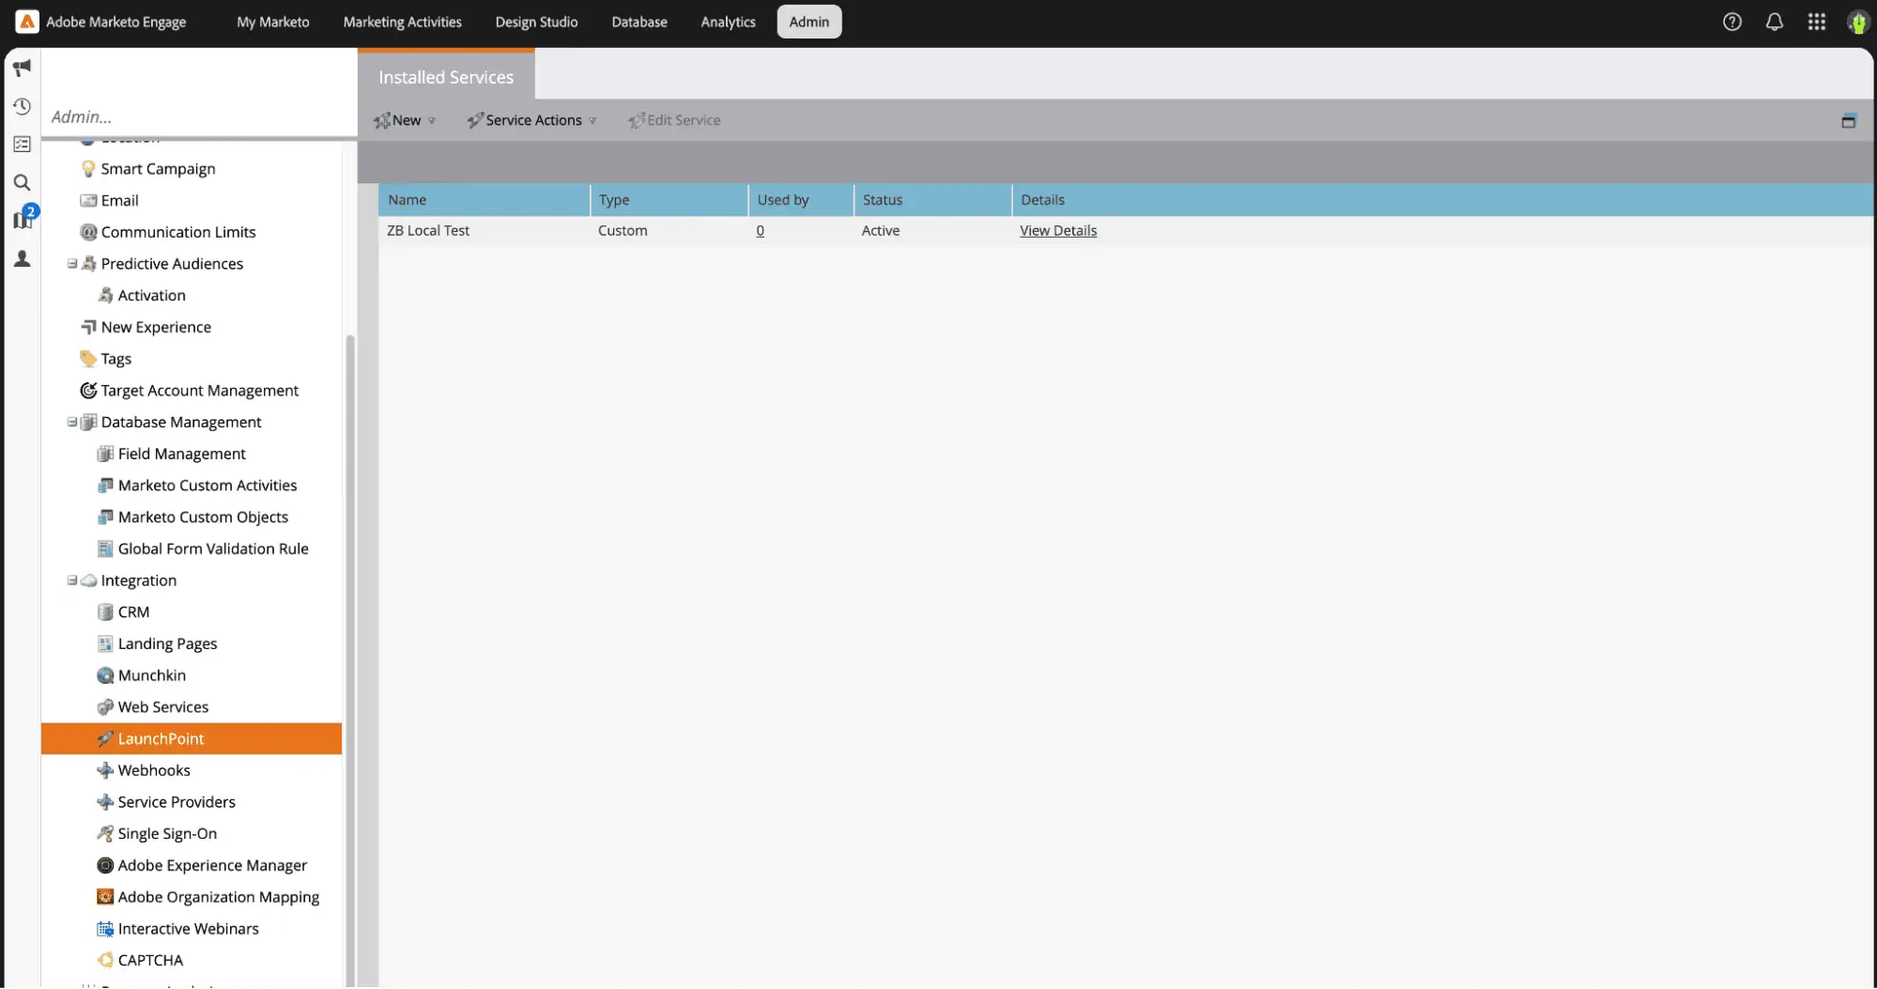Click the Admin search input field
This screenshot has height=989, width=1877.
[197, 117]
